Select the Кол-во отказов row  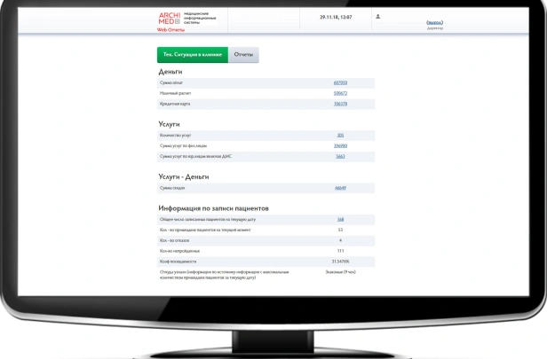point(266,240)
